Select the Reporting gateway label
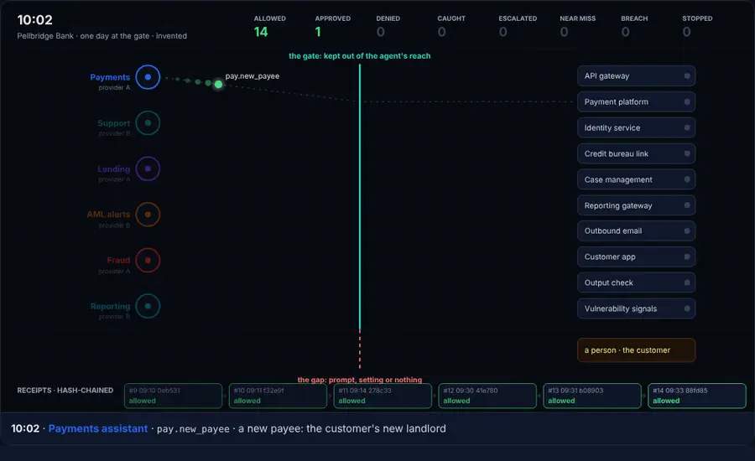 (x=618, y=205)
